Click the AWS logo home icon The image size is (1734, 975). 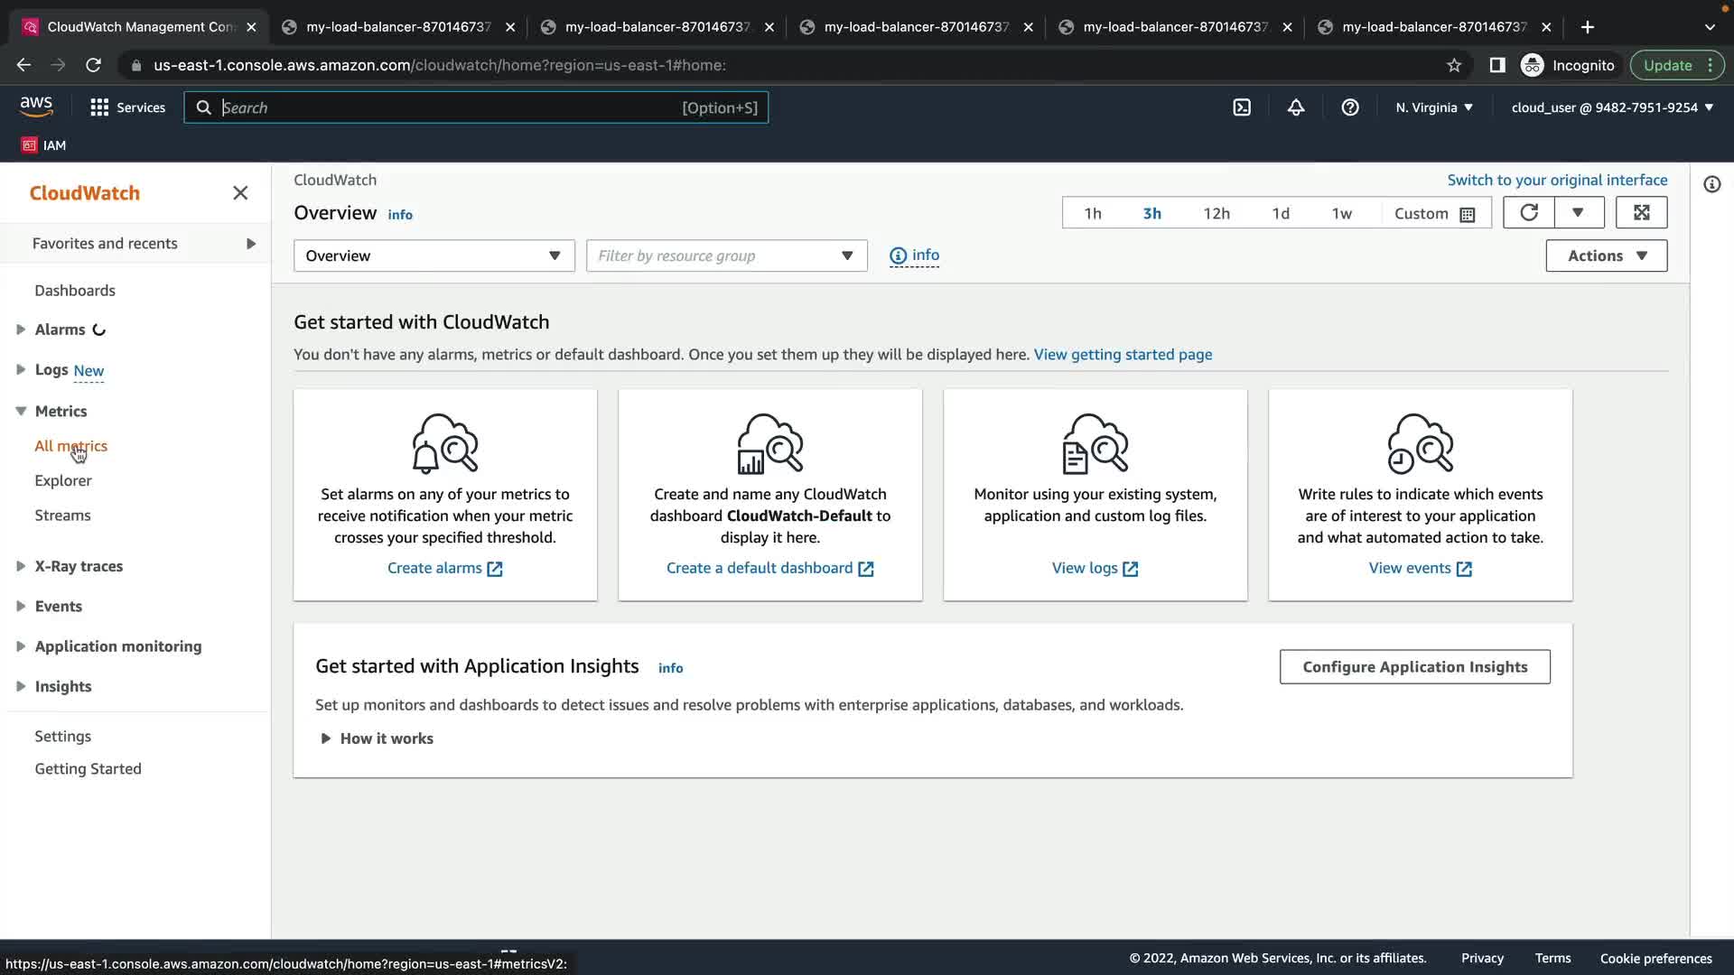(36, 107)
